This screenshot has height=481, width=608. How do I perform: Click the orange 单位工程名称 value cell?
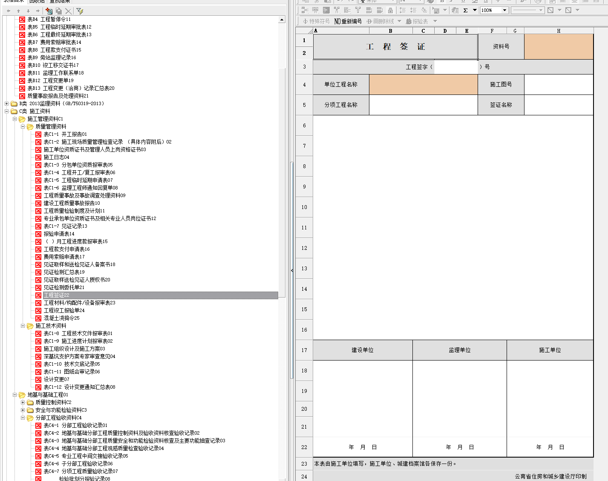[424, 84]
